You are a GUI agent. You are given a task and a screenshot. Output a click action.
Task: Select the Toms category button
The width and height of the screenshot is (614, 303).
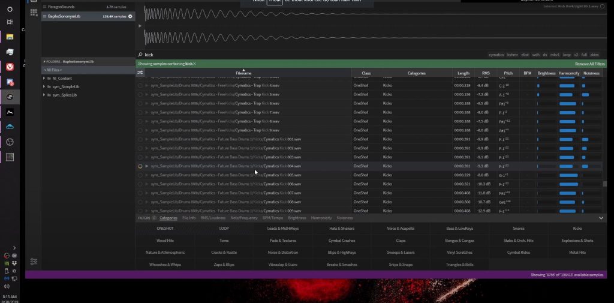224,240
